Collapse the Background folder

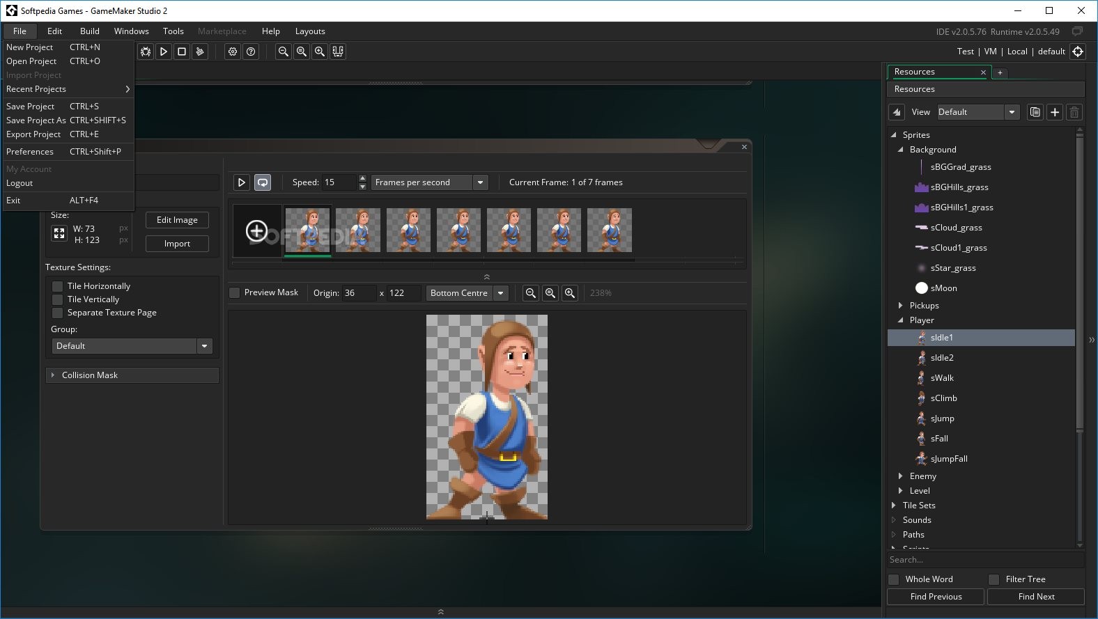(x=900, y=150)
